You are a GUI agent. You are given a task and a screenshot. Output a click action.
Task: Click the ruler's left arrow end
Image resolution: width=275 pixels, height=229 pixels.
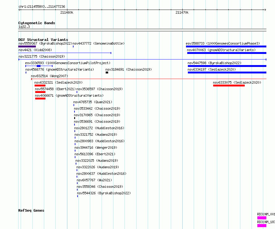[x=19, y=10]
